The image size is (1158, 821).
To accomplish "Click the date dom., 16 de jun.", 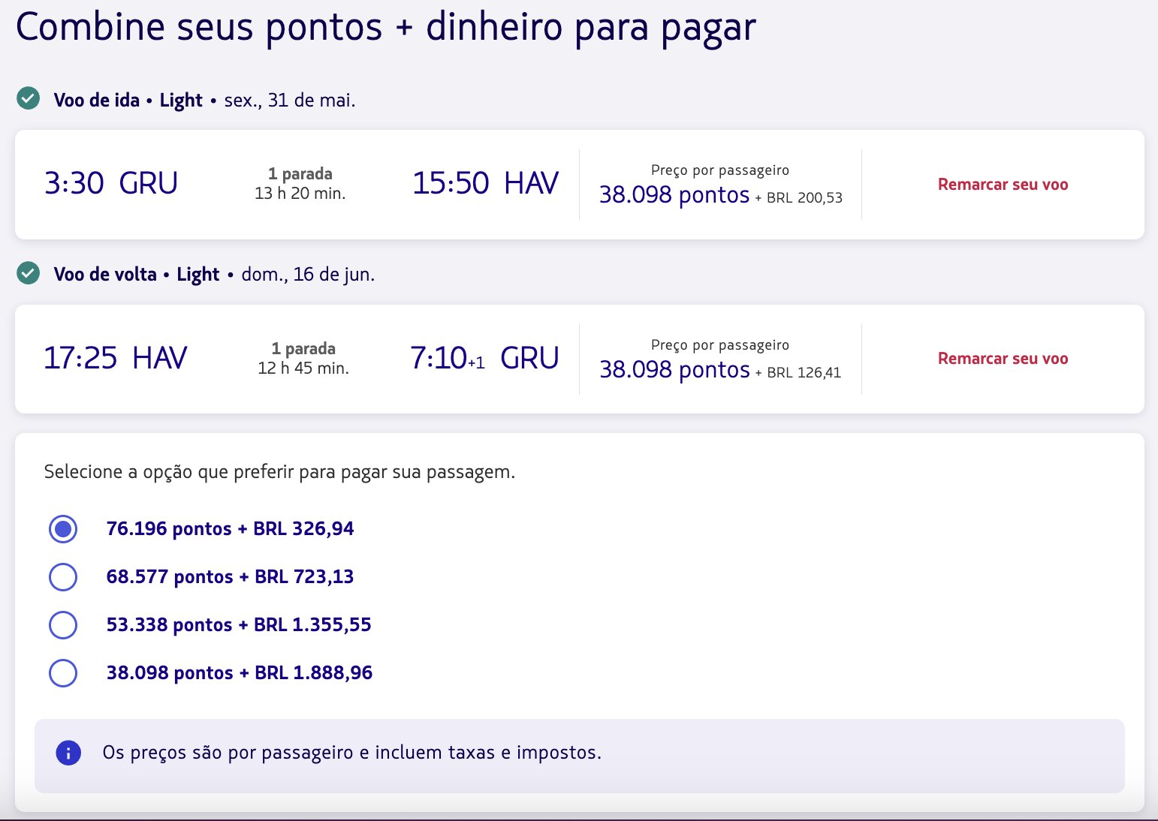I will click(x=308, y=275).
